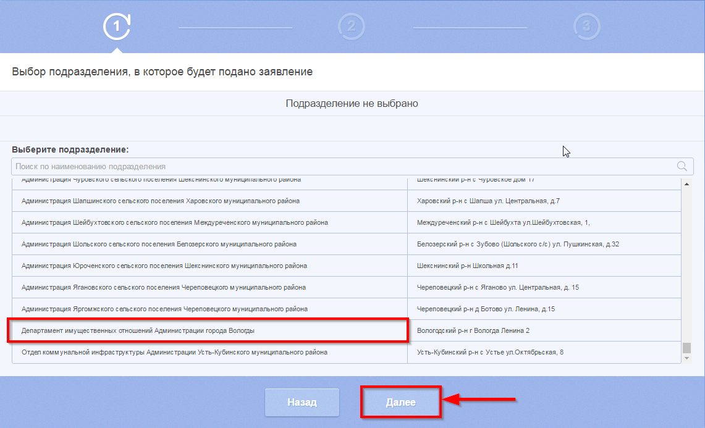Select Администрация Юроченского сельского поселения row
Screen dimensions: 705x428
164,266
